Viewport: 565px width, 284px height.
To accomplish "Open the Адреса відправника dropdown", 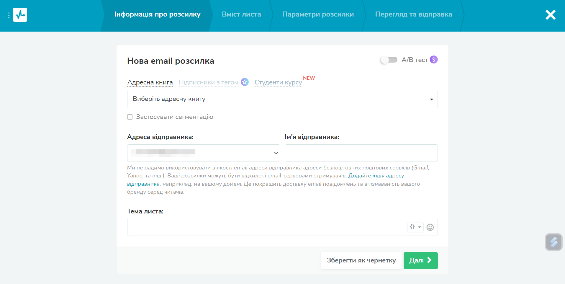I will click(204, 153).
